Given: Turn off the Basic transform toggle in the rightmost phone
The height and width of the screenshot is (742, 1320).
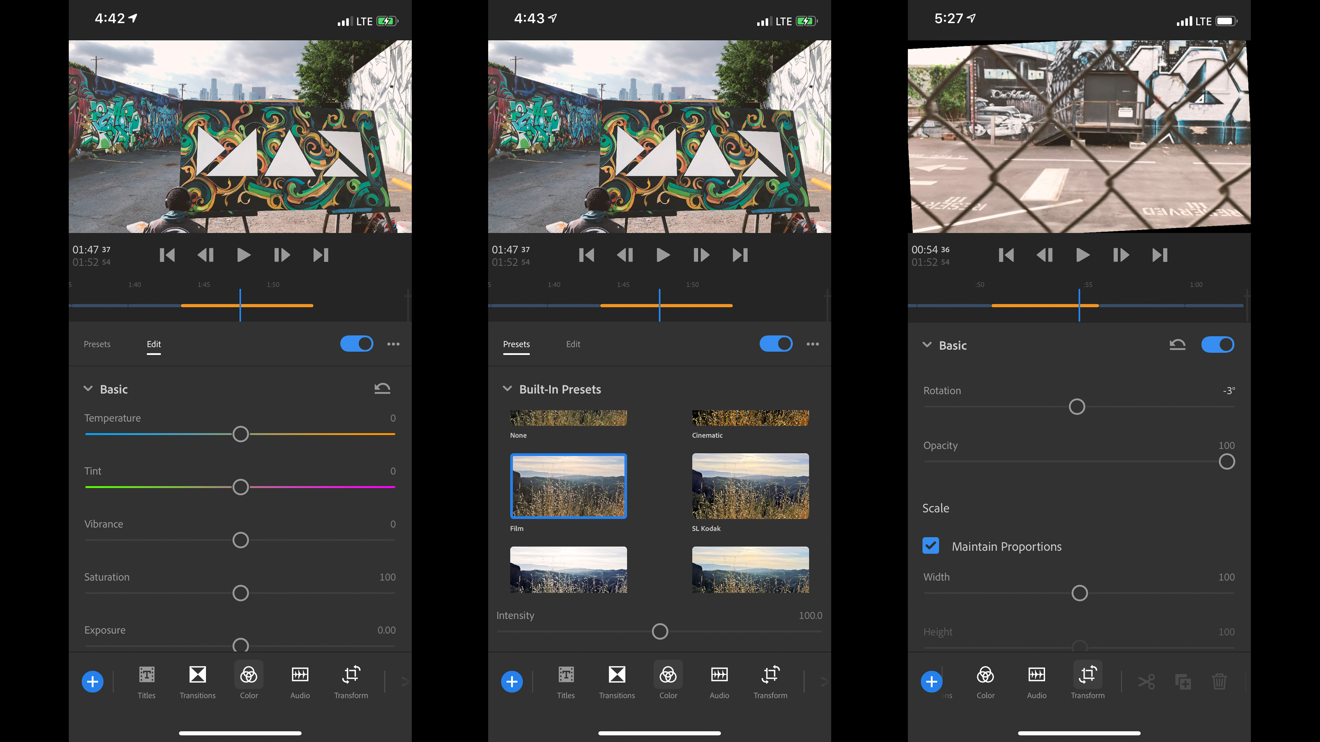Looking at the screenshot, I should [x=1218, y=345].
